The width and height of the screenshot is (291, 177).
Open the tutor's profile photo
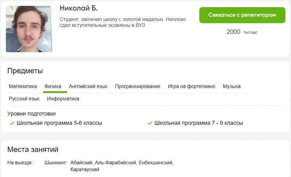tap(29, 29)
